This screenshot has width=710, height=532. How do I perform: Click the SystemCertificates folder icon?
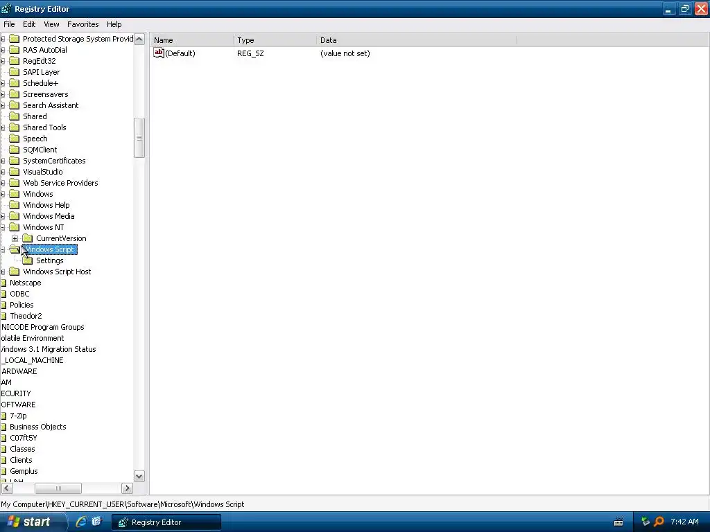(15, 161)
